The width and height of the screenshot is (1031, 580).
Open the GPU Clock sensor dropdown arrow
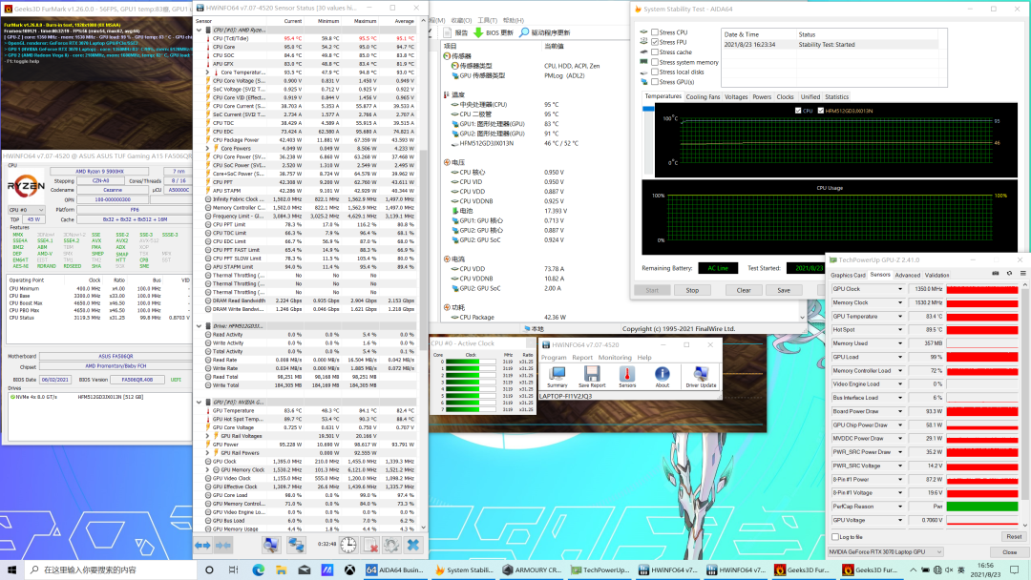[x=899, y=289]
